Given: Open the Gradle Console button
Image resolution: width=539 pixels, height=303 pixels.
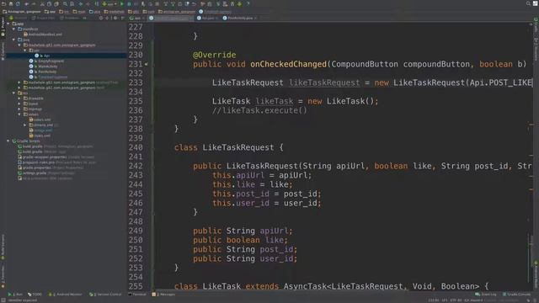Looking at the screenshot, I should 516,295.
